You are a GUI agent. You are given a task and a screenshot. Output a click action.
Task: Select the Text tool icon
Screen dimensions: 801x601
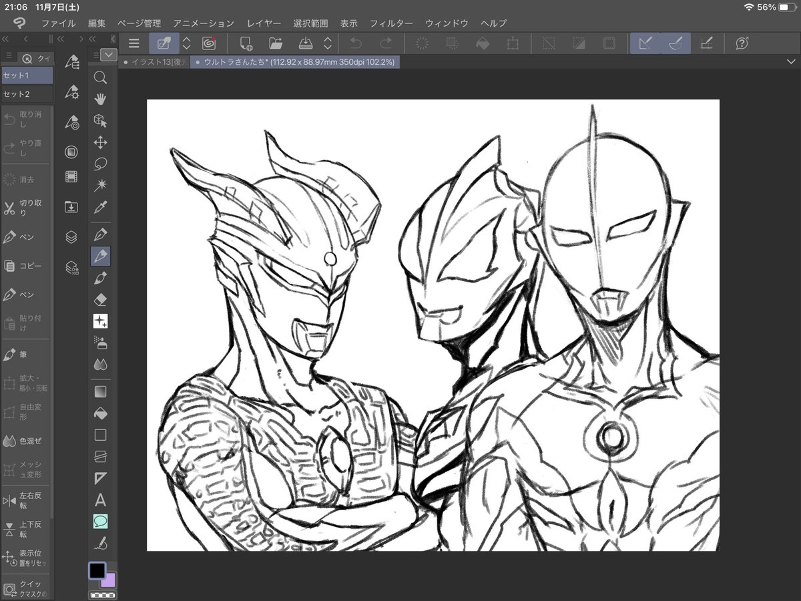pos(100,499)
